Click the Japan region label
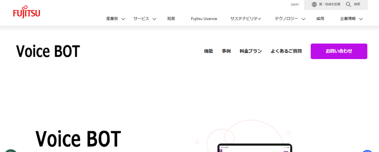The height and width of the screenshot is (152, 379). coord(295,4)
